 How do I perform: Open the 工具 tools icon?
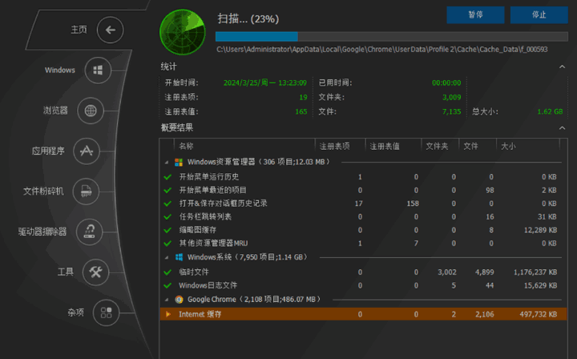coord(96,272)
